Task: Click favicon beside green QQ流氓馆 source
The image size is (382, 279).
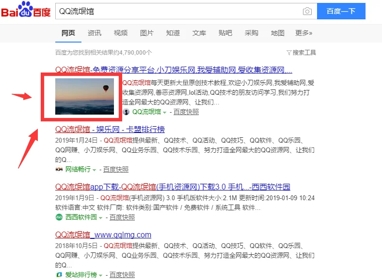Action: click(126, 112)
